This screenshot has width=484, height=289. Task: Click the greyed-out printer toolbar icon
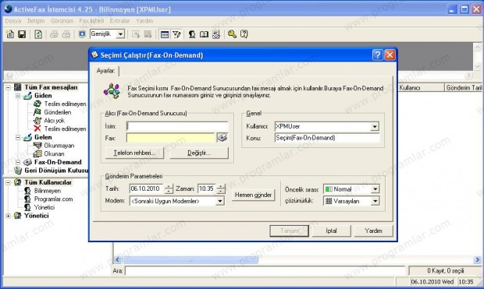coord(54,34)
